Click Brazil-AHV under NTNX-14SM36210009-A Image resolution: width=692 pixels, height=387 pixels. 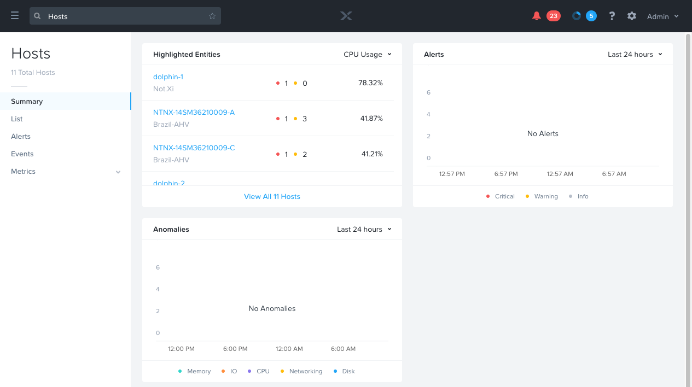click(x=171, y=124)
